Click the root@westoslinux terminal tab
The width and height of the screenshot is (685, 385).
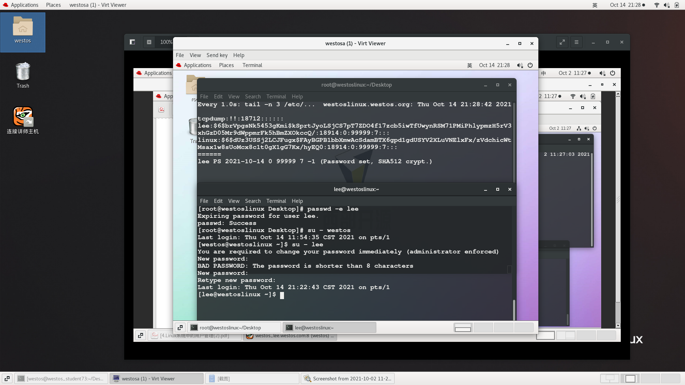click(230, 328)
